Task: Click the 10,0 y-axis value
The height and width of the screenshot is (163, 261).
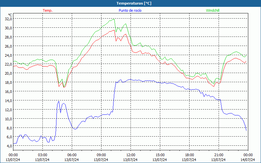Action: (8, 119)
